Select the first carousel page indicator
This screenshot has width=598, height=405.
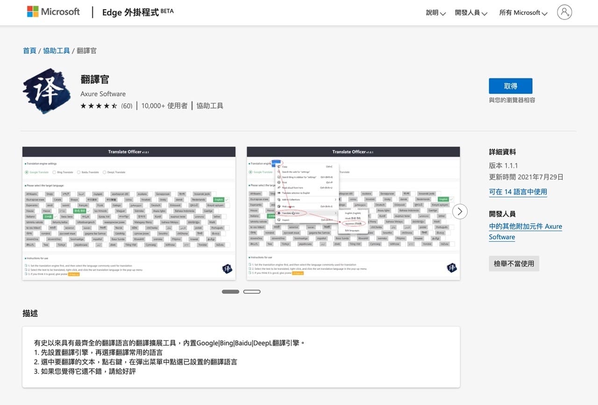coord(230,292)
